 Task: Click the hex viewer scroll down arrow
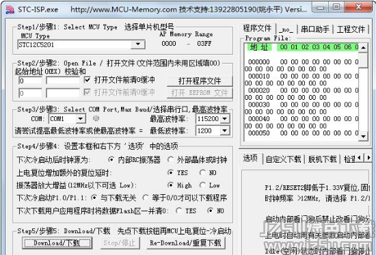pos(363,137)
